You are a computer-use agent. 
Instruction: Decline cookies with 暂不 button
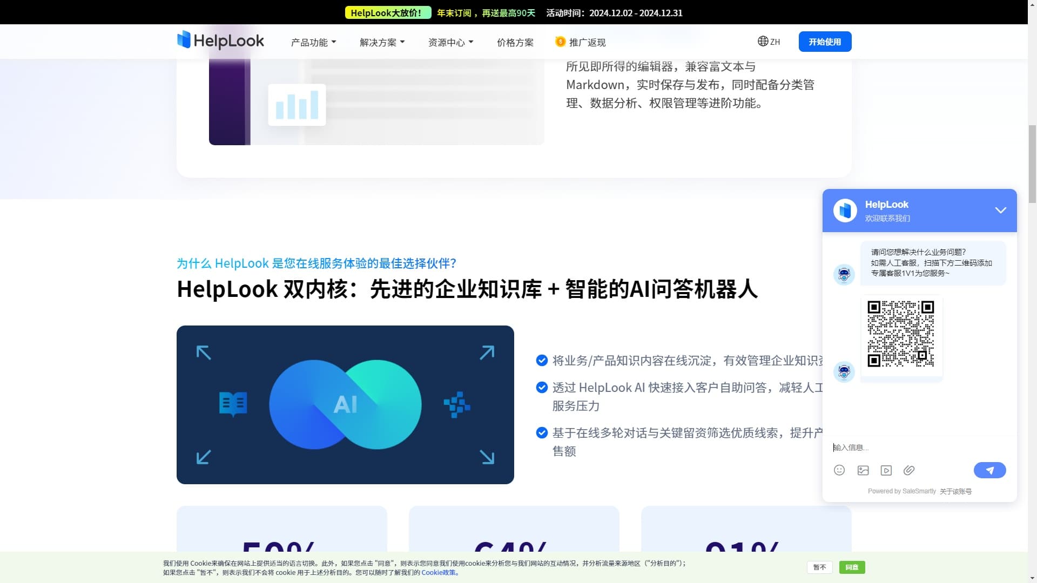(819, 567)
